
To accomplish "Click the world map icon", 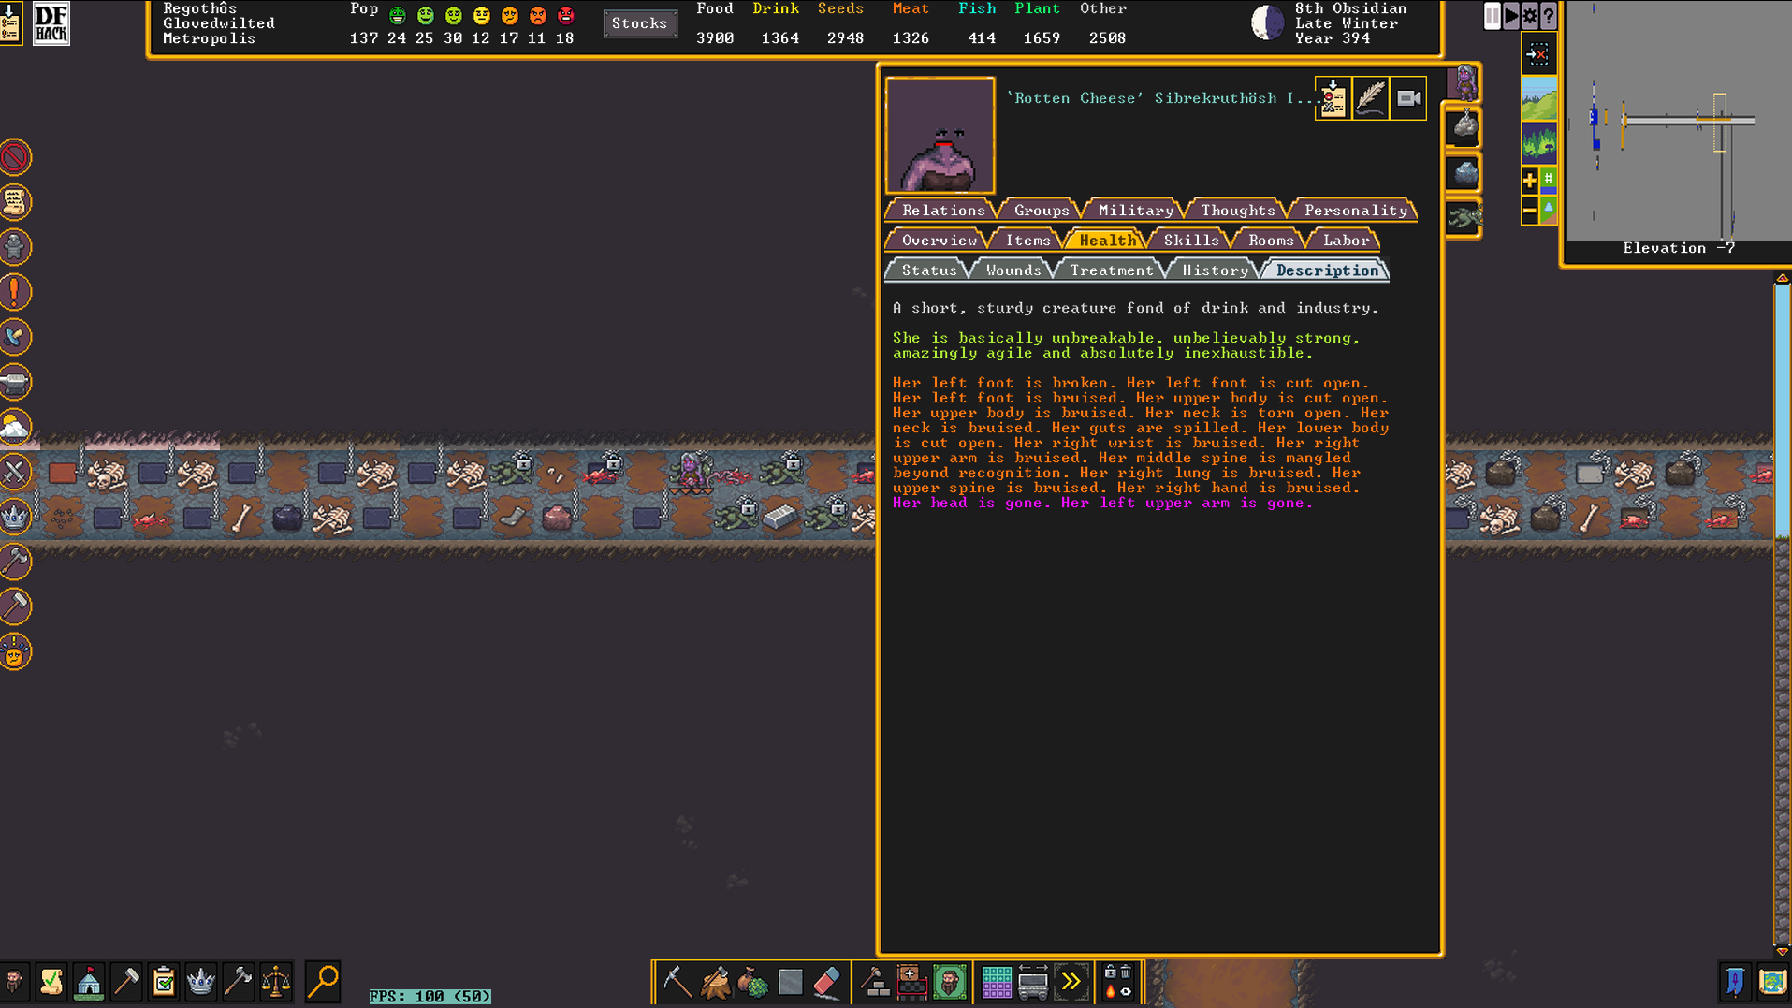I will pyautogui.click(x=1772, y=982).
